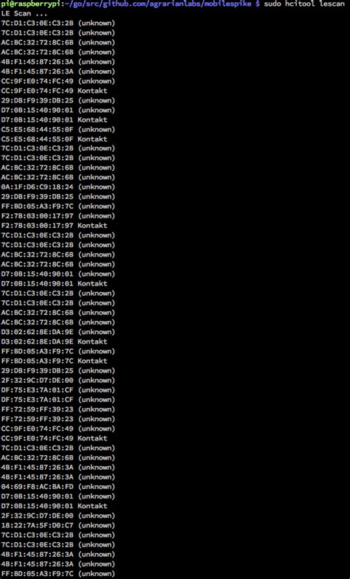Click the FF:BD:05:A3:F9:7C Kontakt line
Viewport: 350px width, 579px height.
pyautogui.click(x=54, y=361)
